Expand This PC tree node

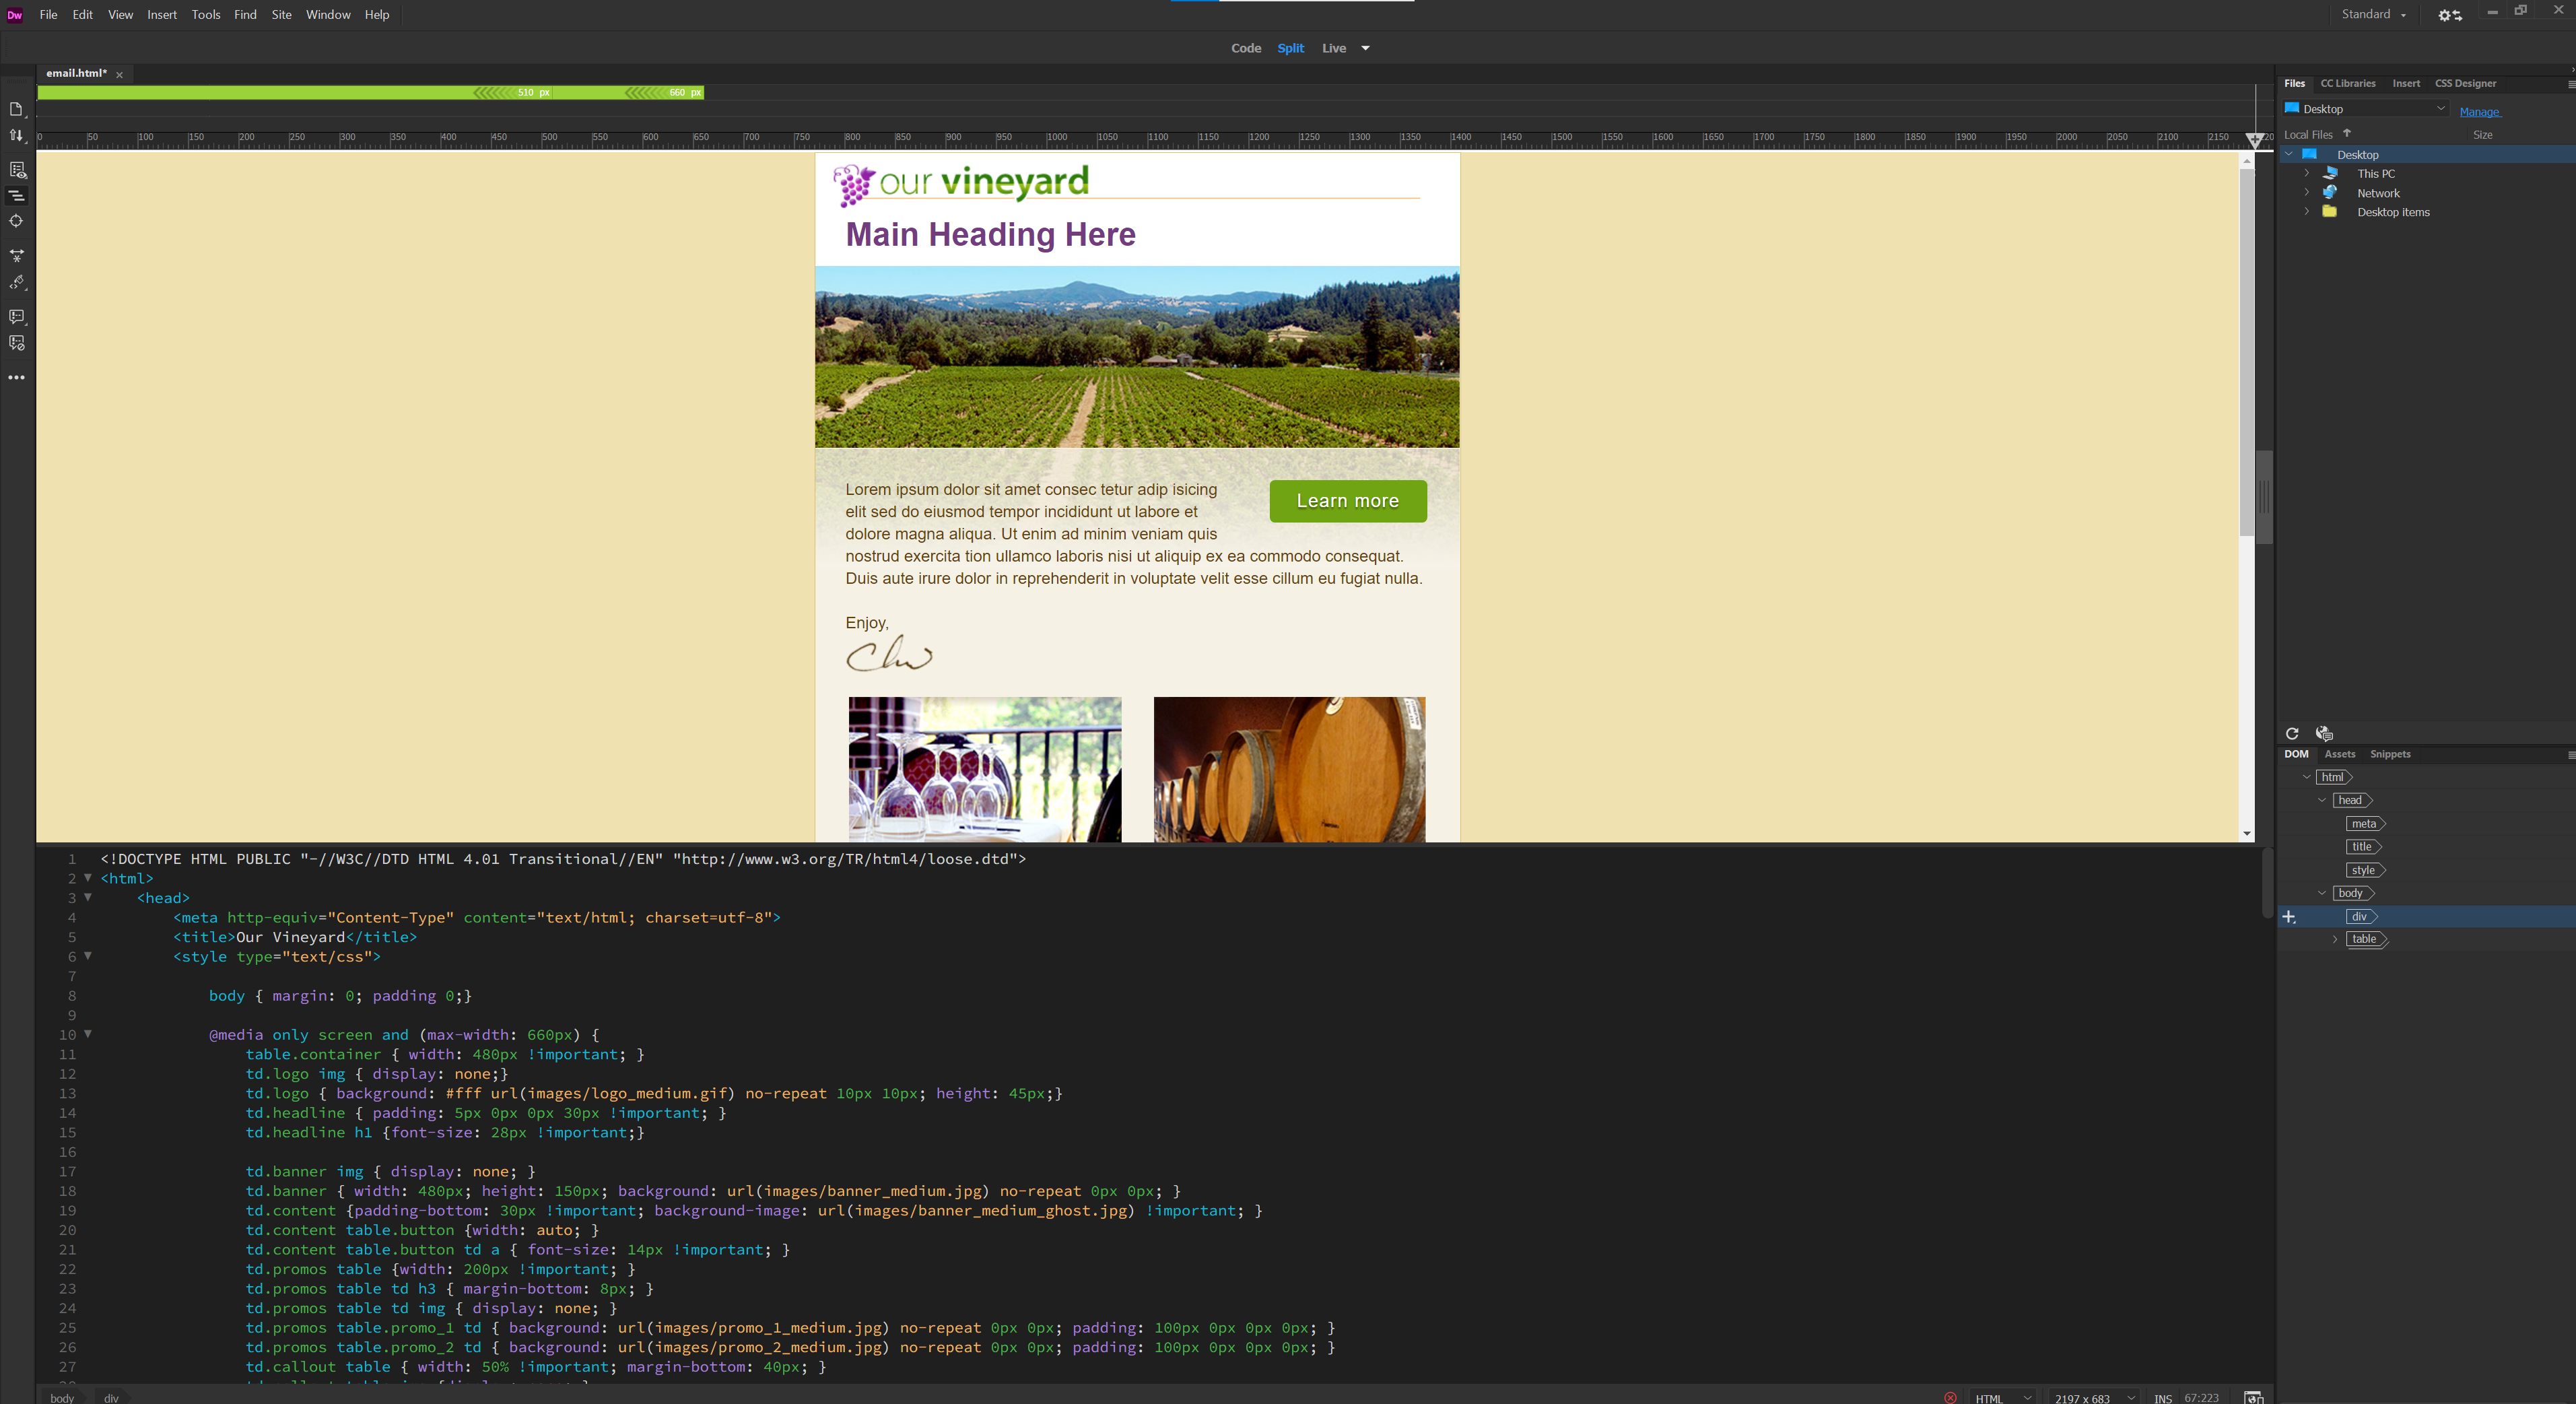tap(2307, 173)
